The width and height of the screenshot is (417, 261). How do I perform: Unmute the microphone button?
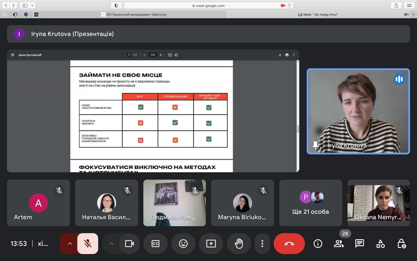[x=88, y=244]
